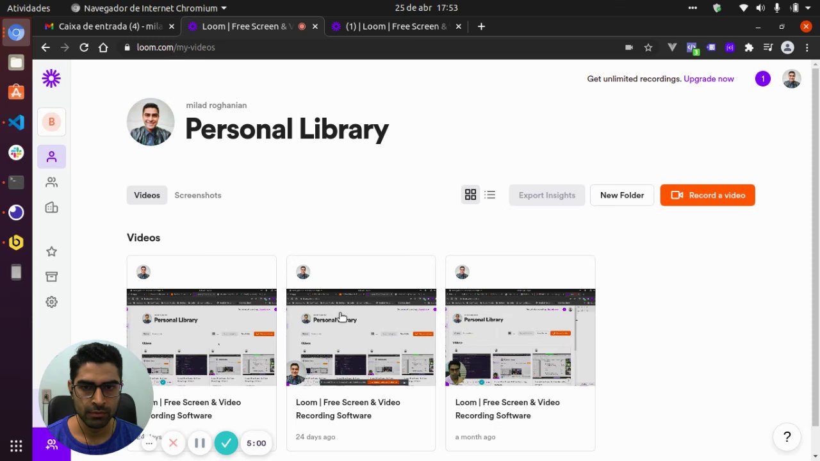Open terminal from dock
The height and width of the screenshot is (461, 820).
coord(16,182)
